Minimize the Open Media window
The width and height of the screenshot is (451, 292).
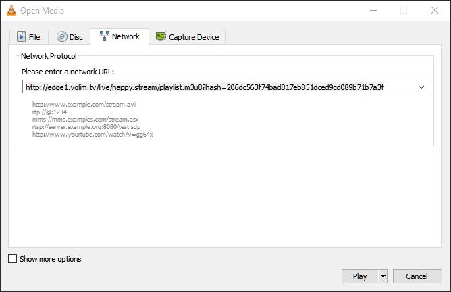pos(373,10)
